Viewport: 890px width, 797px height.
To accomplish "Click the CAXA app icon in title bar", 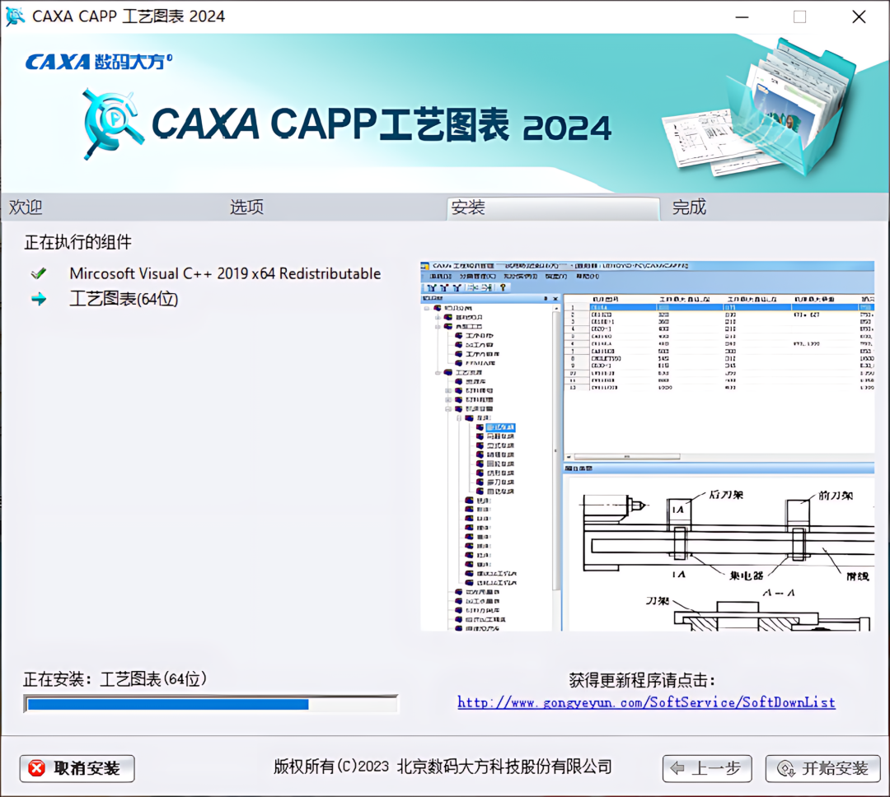I will click(15, 16).
